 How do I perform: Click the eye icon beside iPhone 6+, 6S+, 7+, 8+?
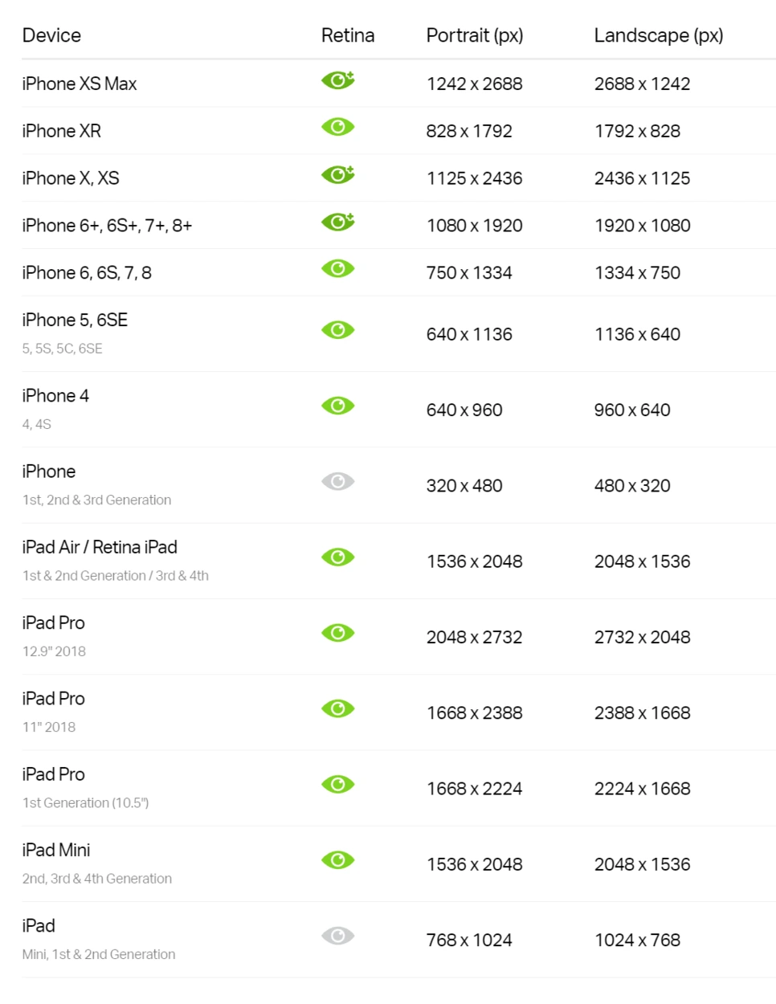[x=338, y=222]
